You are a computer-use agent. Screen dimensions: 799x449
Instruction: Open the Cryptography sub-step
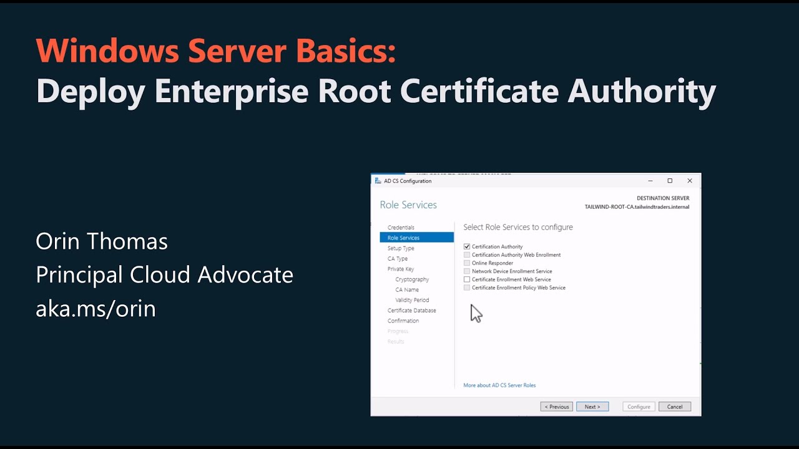coord(412,279)
